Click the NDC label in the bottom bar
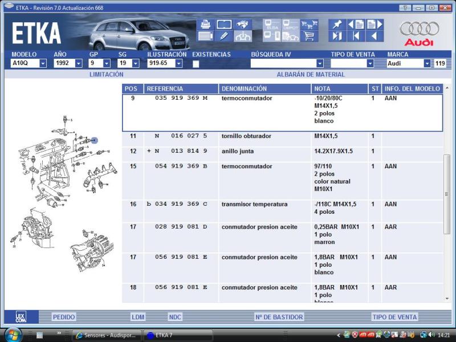 tap(175, 317)
